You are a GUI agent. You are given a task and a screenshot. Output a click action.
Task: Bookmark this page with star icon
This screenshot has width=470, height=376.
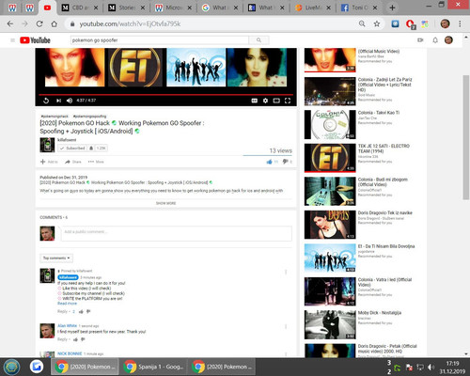pos(377,23)
